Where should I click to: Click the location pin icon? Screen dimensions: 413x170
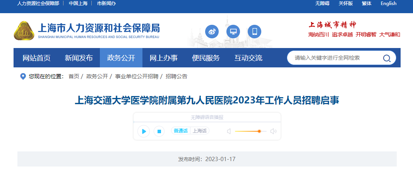tap(23, 77)
